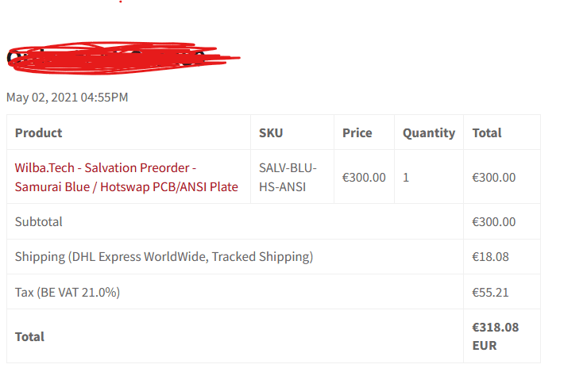Image resolution: width=564 pixels, height=372 pixels.
Task: Click the bold Total label in last row
Action: click(29, 337)
